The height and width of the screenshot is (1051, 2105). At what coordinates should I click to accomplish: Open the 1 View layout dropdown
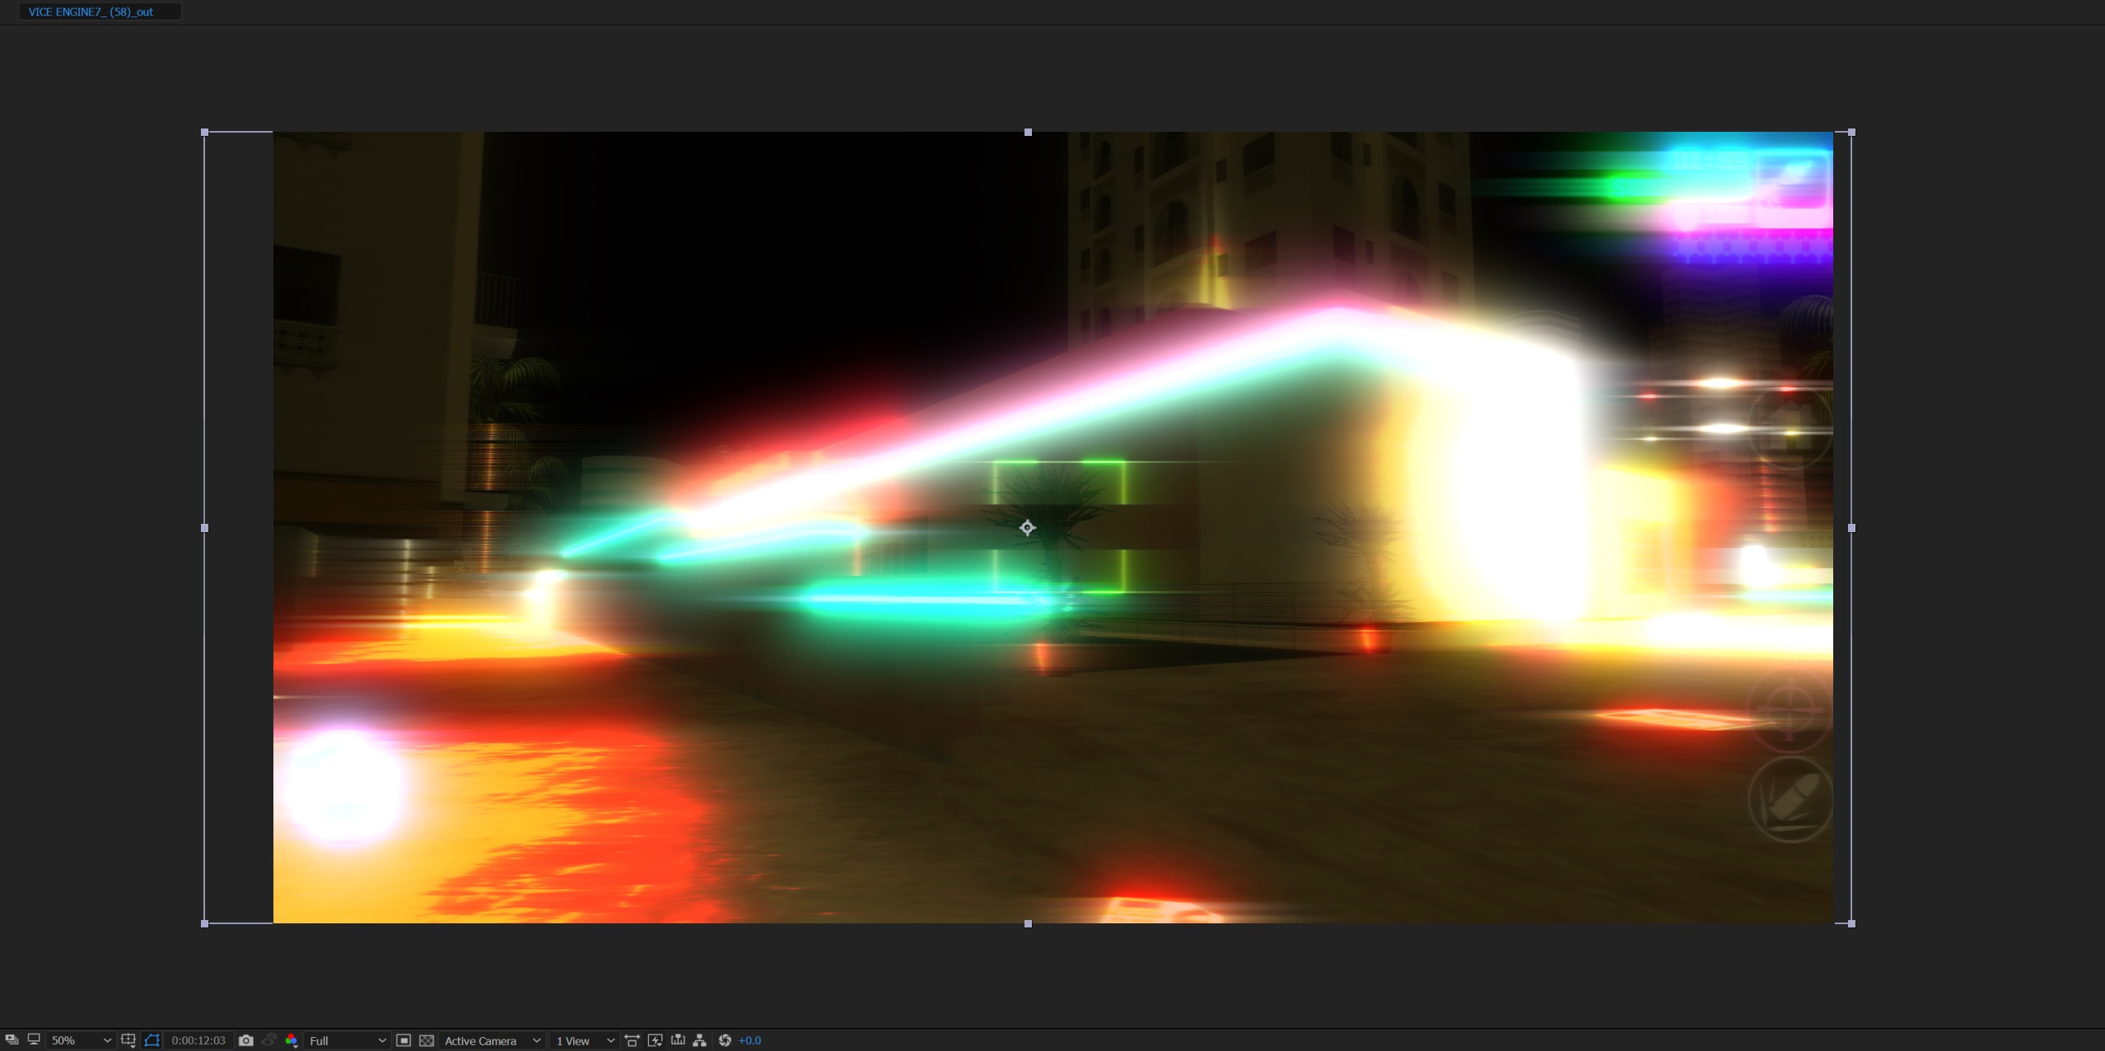pyautogui.click(x=586, y=1040)
